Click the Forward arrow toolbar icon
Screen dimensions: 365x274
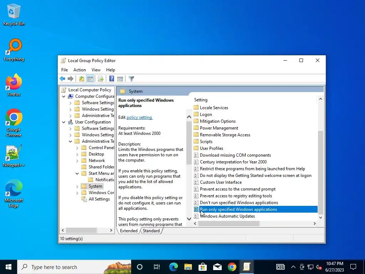point(71,79)
